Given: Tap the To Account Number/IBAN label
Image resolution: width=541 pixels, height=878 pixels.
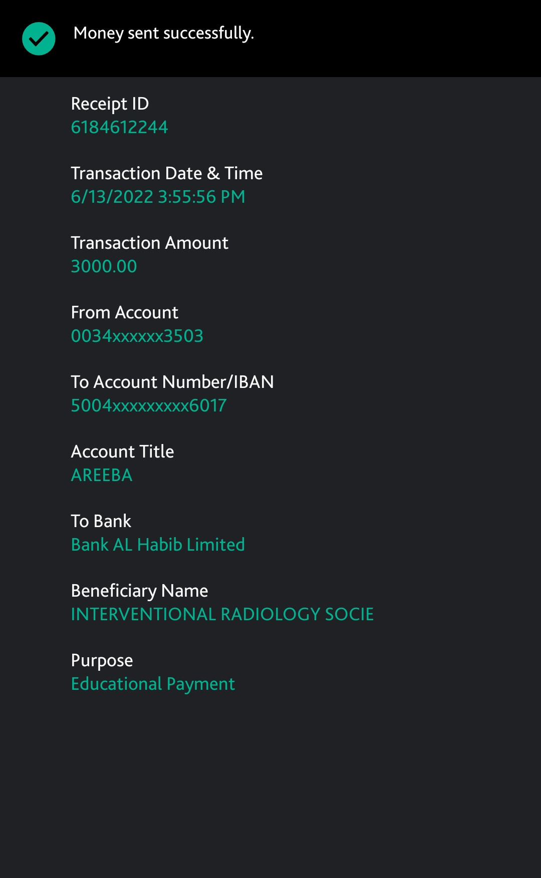Looking at the screenshot, I should 172,382.
